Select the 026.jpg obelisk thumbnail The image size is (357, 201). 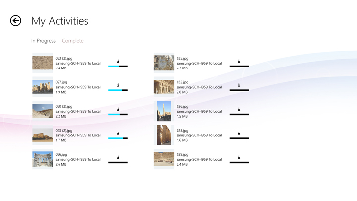pyautogui.click(x=164, y=111)
